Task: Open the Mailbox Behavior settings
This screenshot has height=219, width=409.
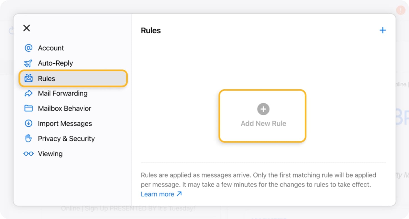Action: tap(64, 108)
